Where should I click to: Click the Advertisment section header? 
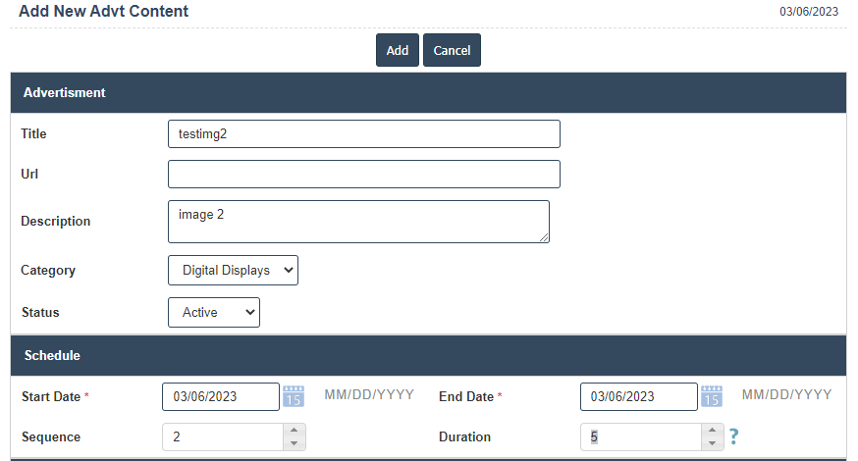tap(428, 93)
